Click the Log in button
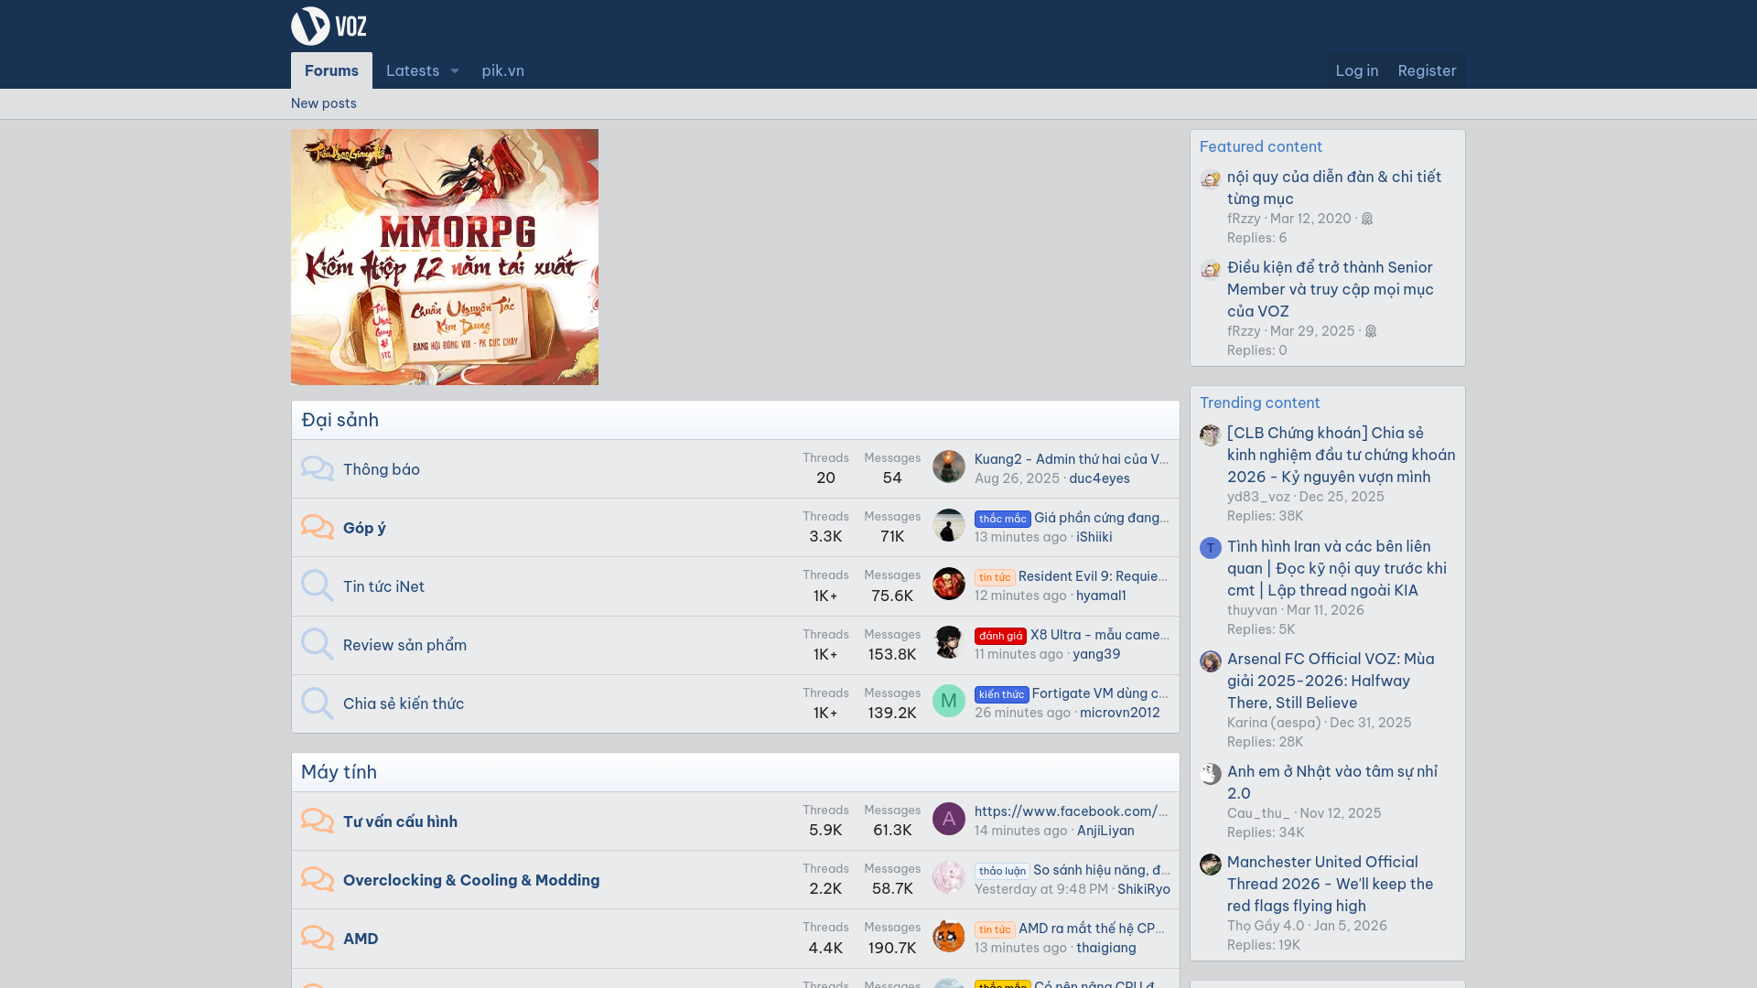Screen dimensions: 1757x988 pyautogui.click(x=1356, y=70)
